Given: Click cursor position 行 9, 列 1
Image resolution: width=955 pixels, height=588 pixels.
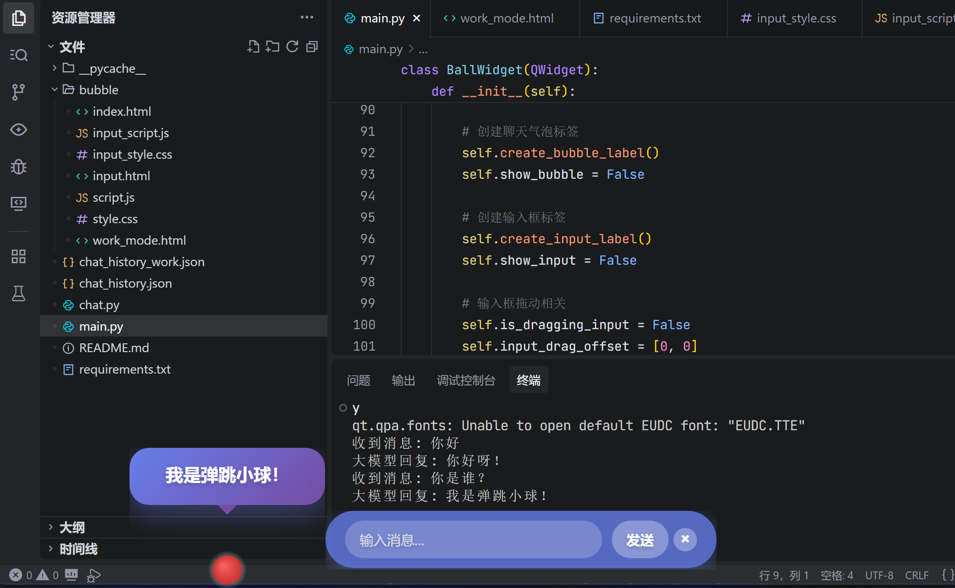Looking at the screenshot, I should 783,575.
